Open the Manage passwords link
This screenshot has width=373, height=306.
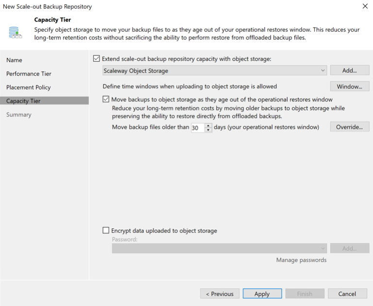[x=301, y=260]
